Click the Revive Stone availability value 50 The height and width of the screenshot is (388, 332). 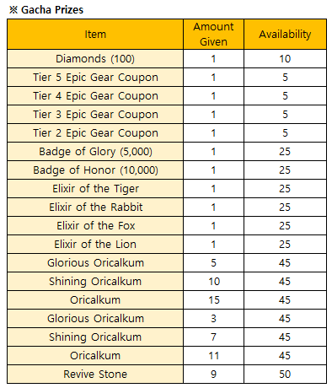pyautogui.click(x=285, y=375)
